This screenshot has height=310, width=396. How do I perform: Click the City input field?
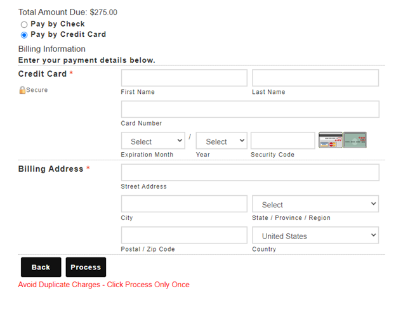[184, 203]
